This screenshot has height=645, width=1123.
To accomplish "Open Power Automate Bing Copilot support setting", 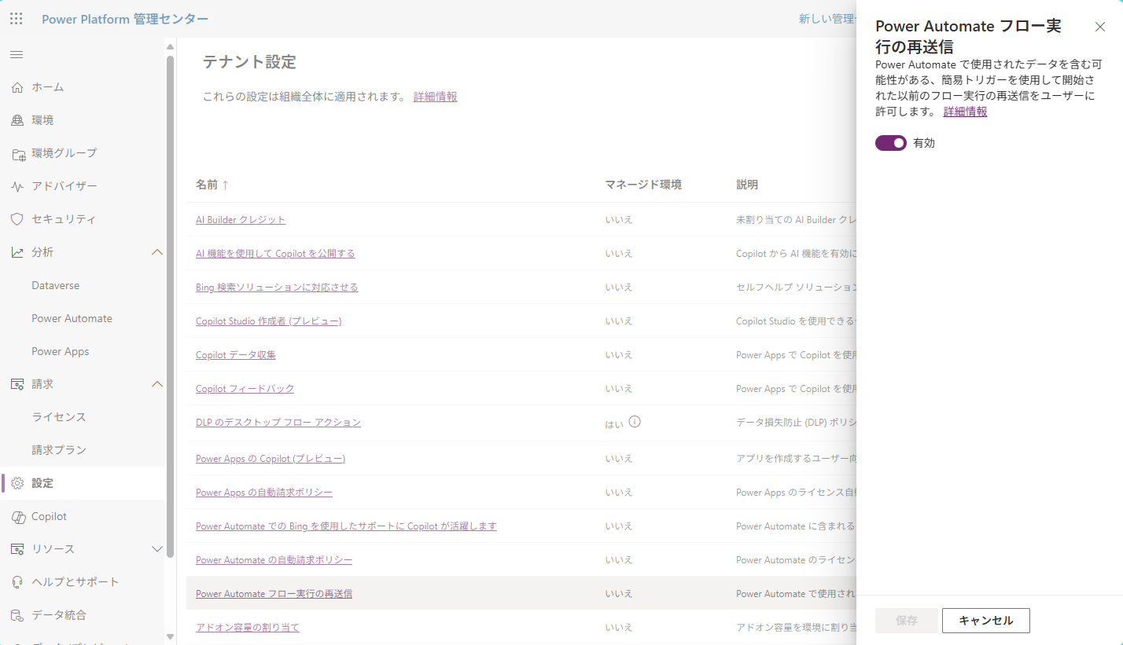I will [346, 526].
